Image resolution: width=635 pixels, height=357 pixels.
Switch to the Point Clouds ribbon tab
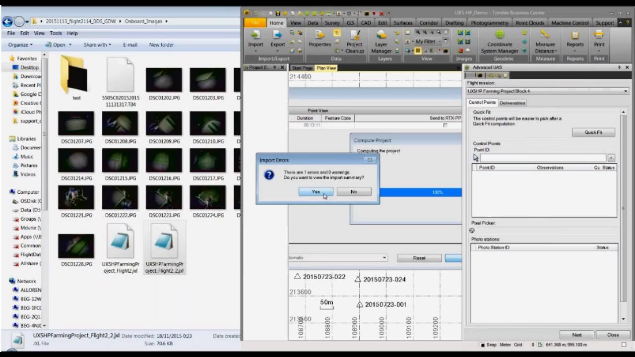530,23
